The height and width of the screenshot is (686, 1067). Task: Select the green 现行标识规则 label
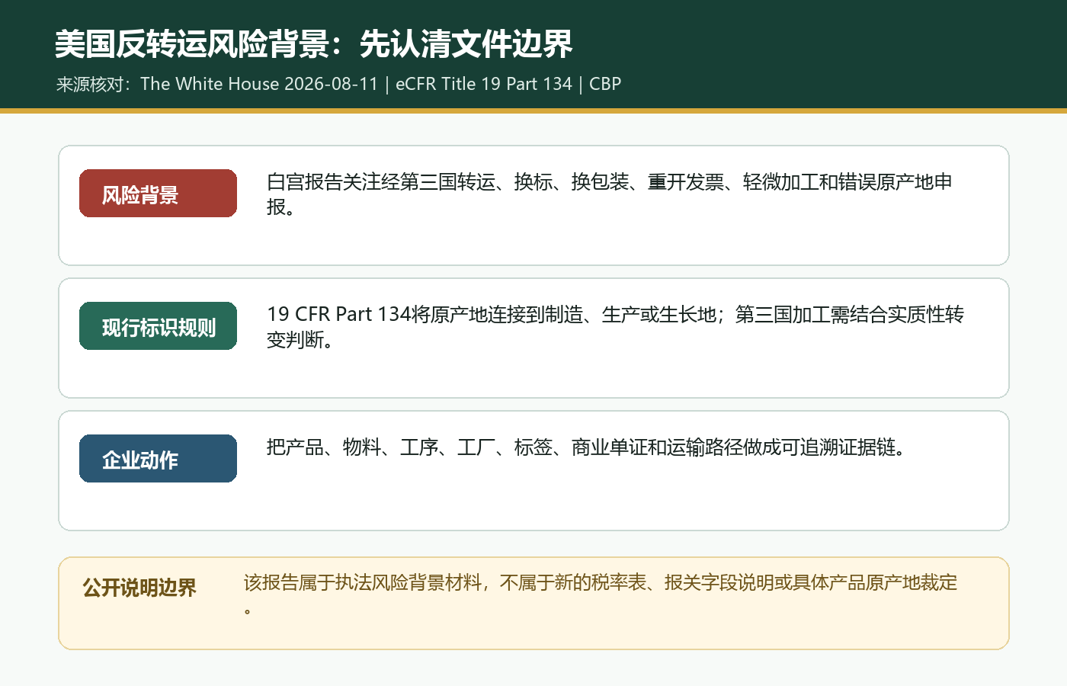[x=158, y=326]
